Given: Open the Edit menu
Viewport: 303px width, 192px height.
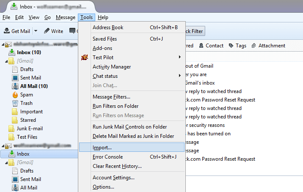Looking at the screenshot, I should (x=19, y=17).
